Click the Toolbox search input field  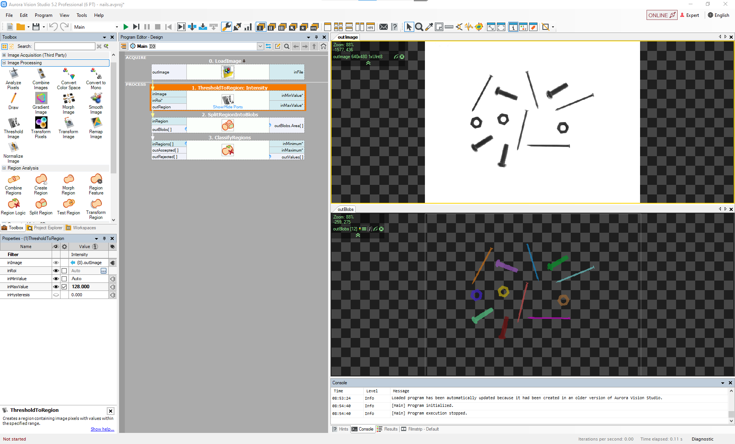click(x=65, y=46)
